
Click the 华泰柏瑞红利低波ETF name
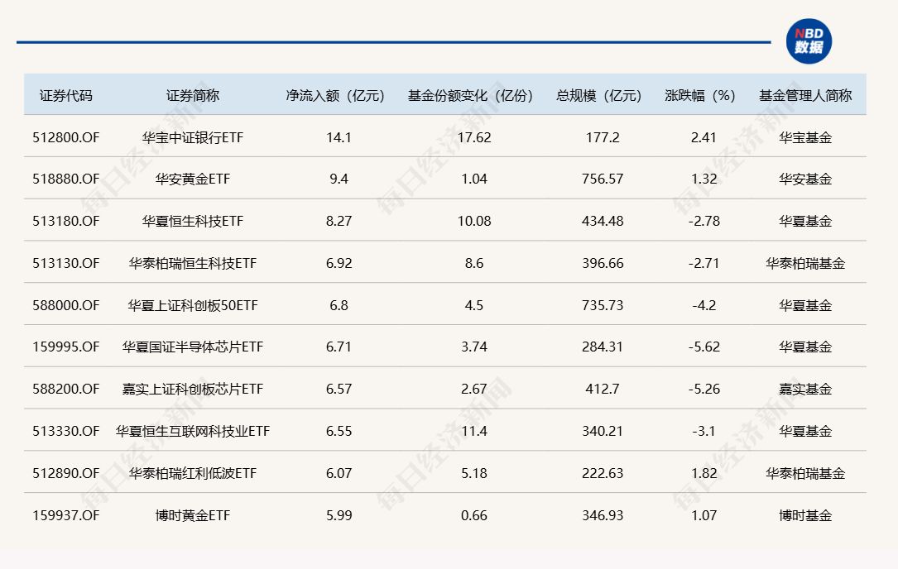coord(193,474)
